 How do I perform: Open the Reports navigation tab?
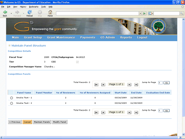coord(126,37)
